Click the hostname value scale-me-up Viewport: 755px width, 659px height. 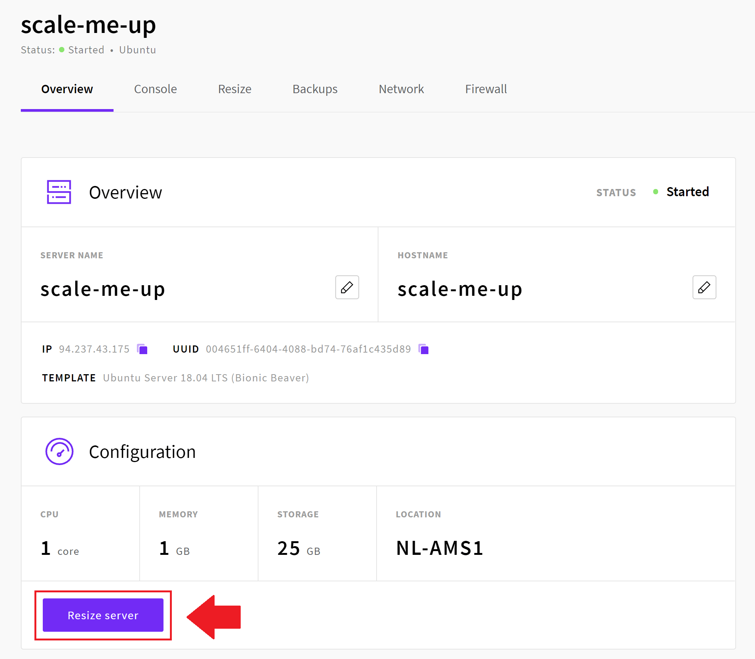click(x=460, y=289)
